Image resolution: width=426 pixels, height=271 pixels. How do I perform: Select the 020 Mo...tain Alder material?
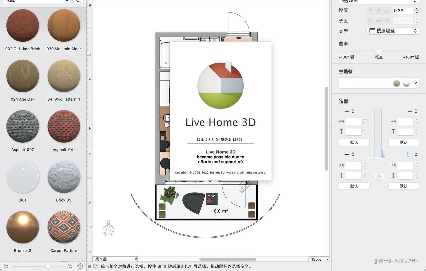[64, 26]
